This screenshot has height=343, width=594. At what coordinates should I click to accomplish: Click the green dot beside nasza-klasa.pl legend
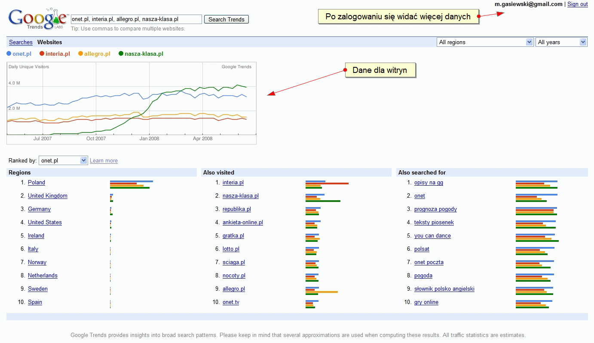coord(121,54)
